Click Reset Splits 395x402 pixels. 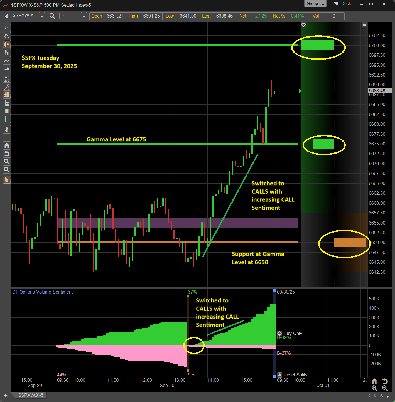[x=292, y=375]
